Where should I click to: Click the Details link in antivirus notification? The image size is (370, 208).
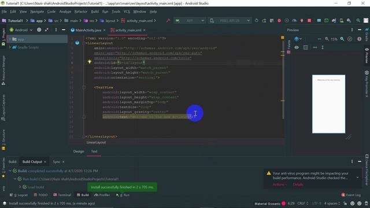[298, 184]
